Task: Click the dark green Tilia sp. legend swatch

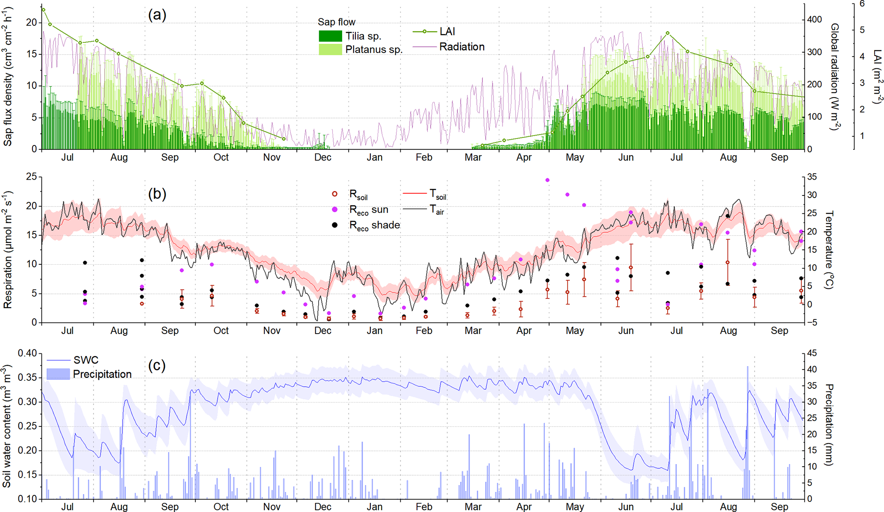Action: (x=330, y=36)
